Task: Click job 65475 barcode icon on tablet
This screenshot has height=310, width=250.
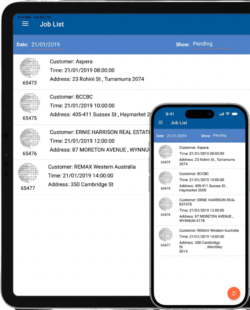Action: pos(30,103)
